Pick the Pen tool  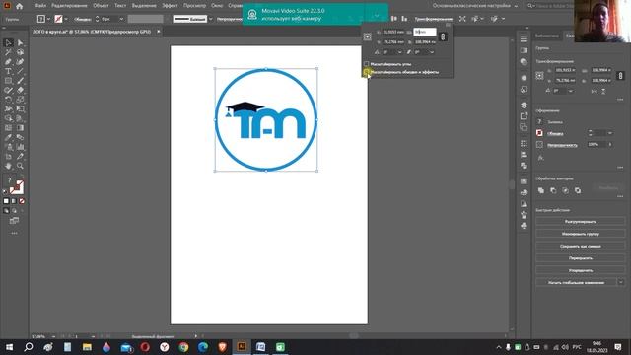click(x=8, y=61)
